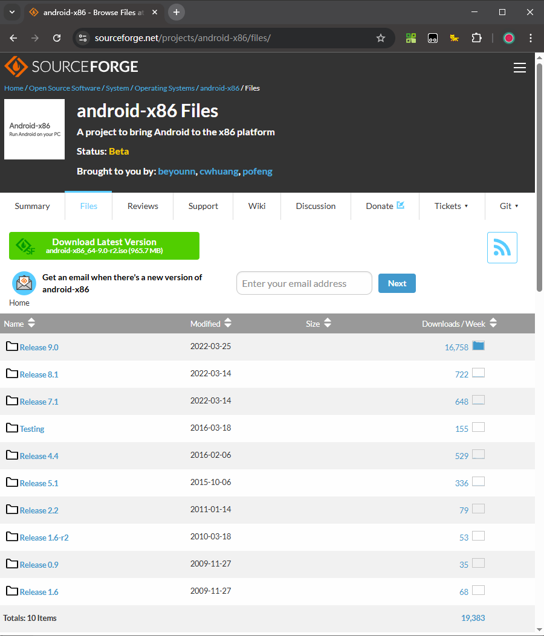Click the external link icon beside Donate

400,205
